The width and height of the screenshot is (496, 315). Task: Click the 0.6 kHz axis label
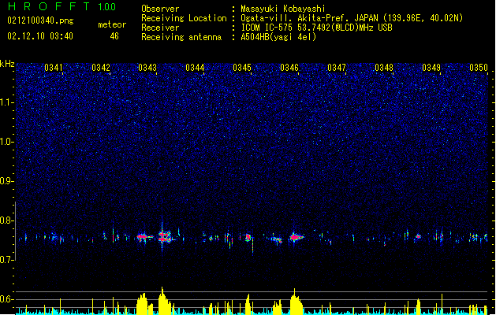tap(6, 299)
